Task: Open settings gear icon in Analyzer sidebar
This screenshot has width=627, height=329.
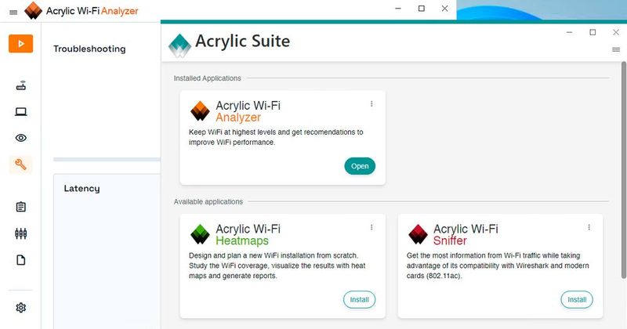Action: click(x=21, y=308)
